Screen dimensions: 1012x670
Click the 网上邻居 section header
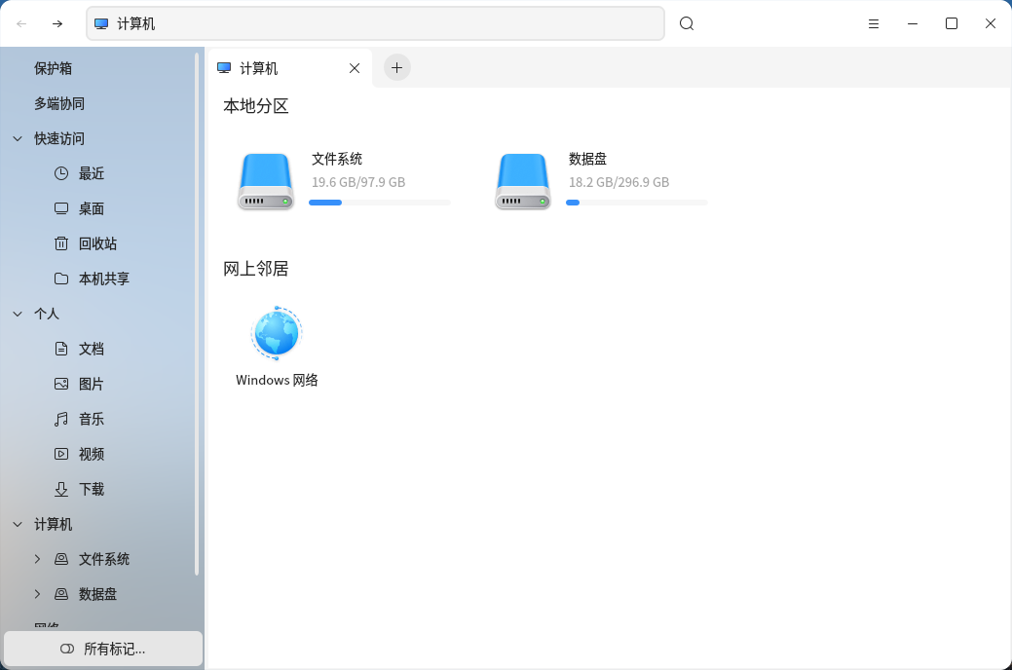[x=255, y=269]
